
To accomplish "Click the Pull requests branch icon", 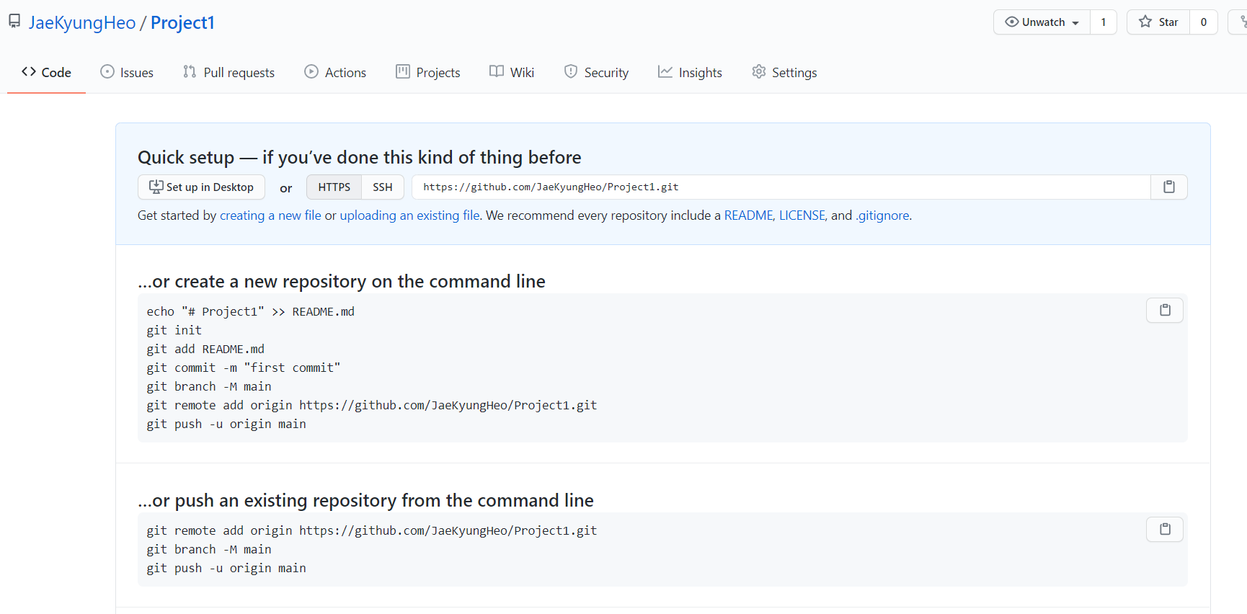I will 190,71.
